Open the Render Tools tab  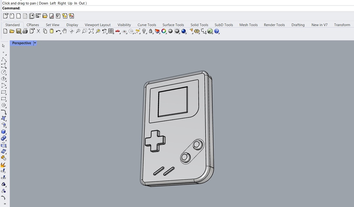[x=274, y=25]
